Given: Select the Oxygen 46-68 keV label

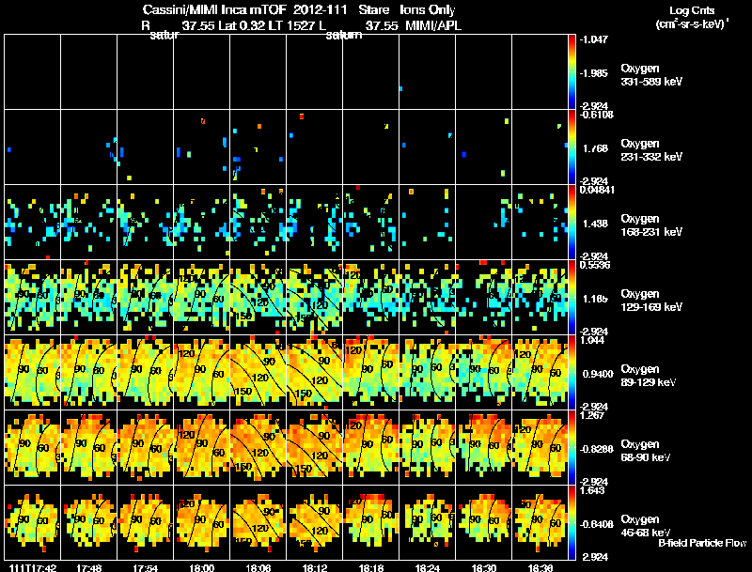Looking at the screenshot, I should [646, 526].
